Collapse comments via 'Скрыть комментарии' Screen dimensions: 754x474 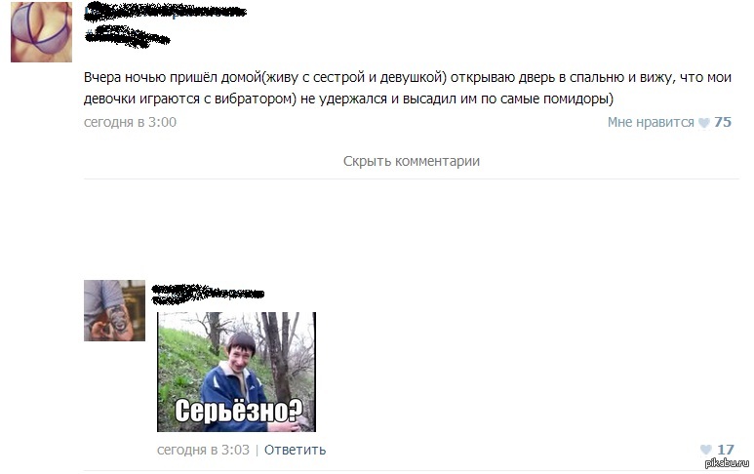click(x=412, y=161)
